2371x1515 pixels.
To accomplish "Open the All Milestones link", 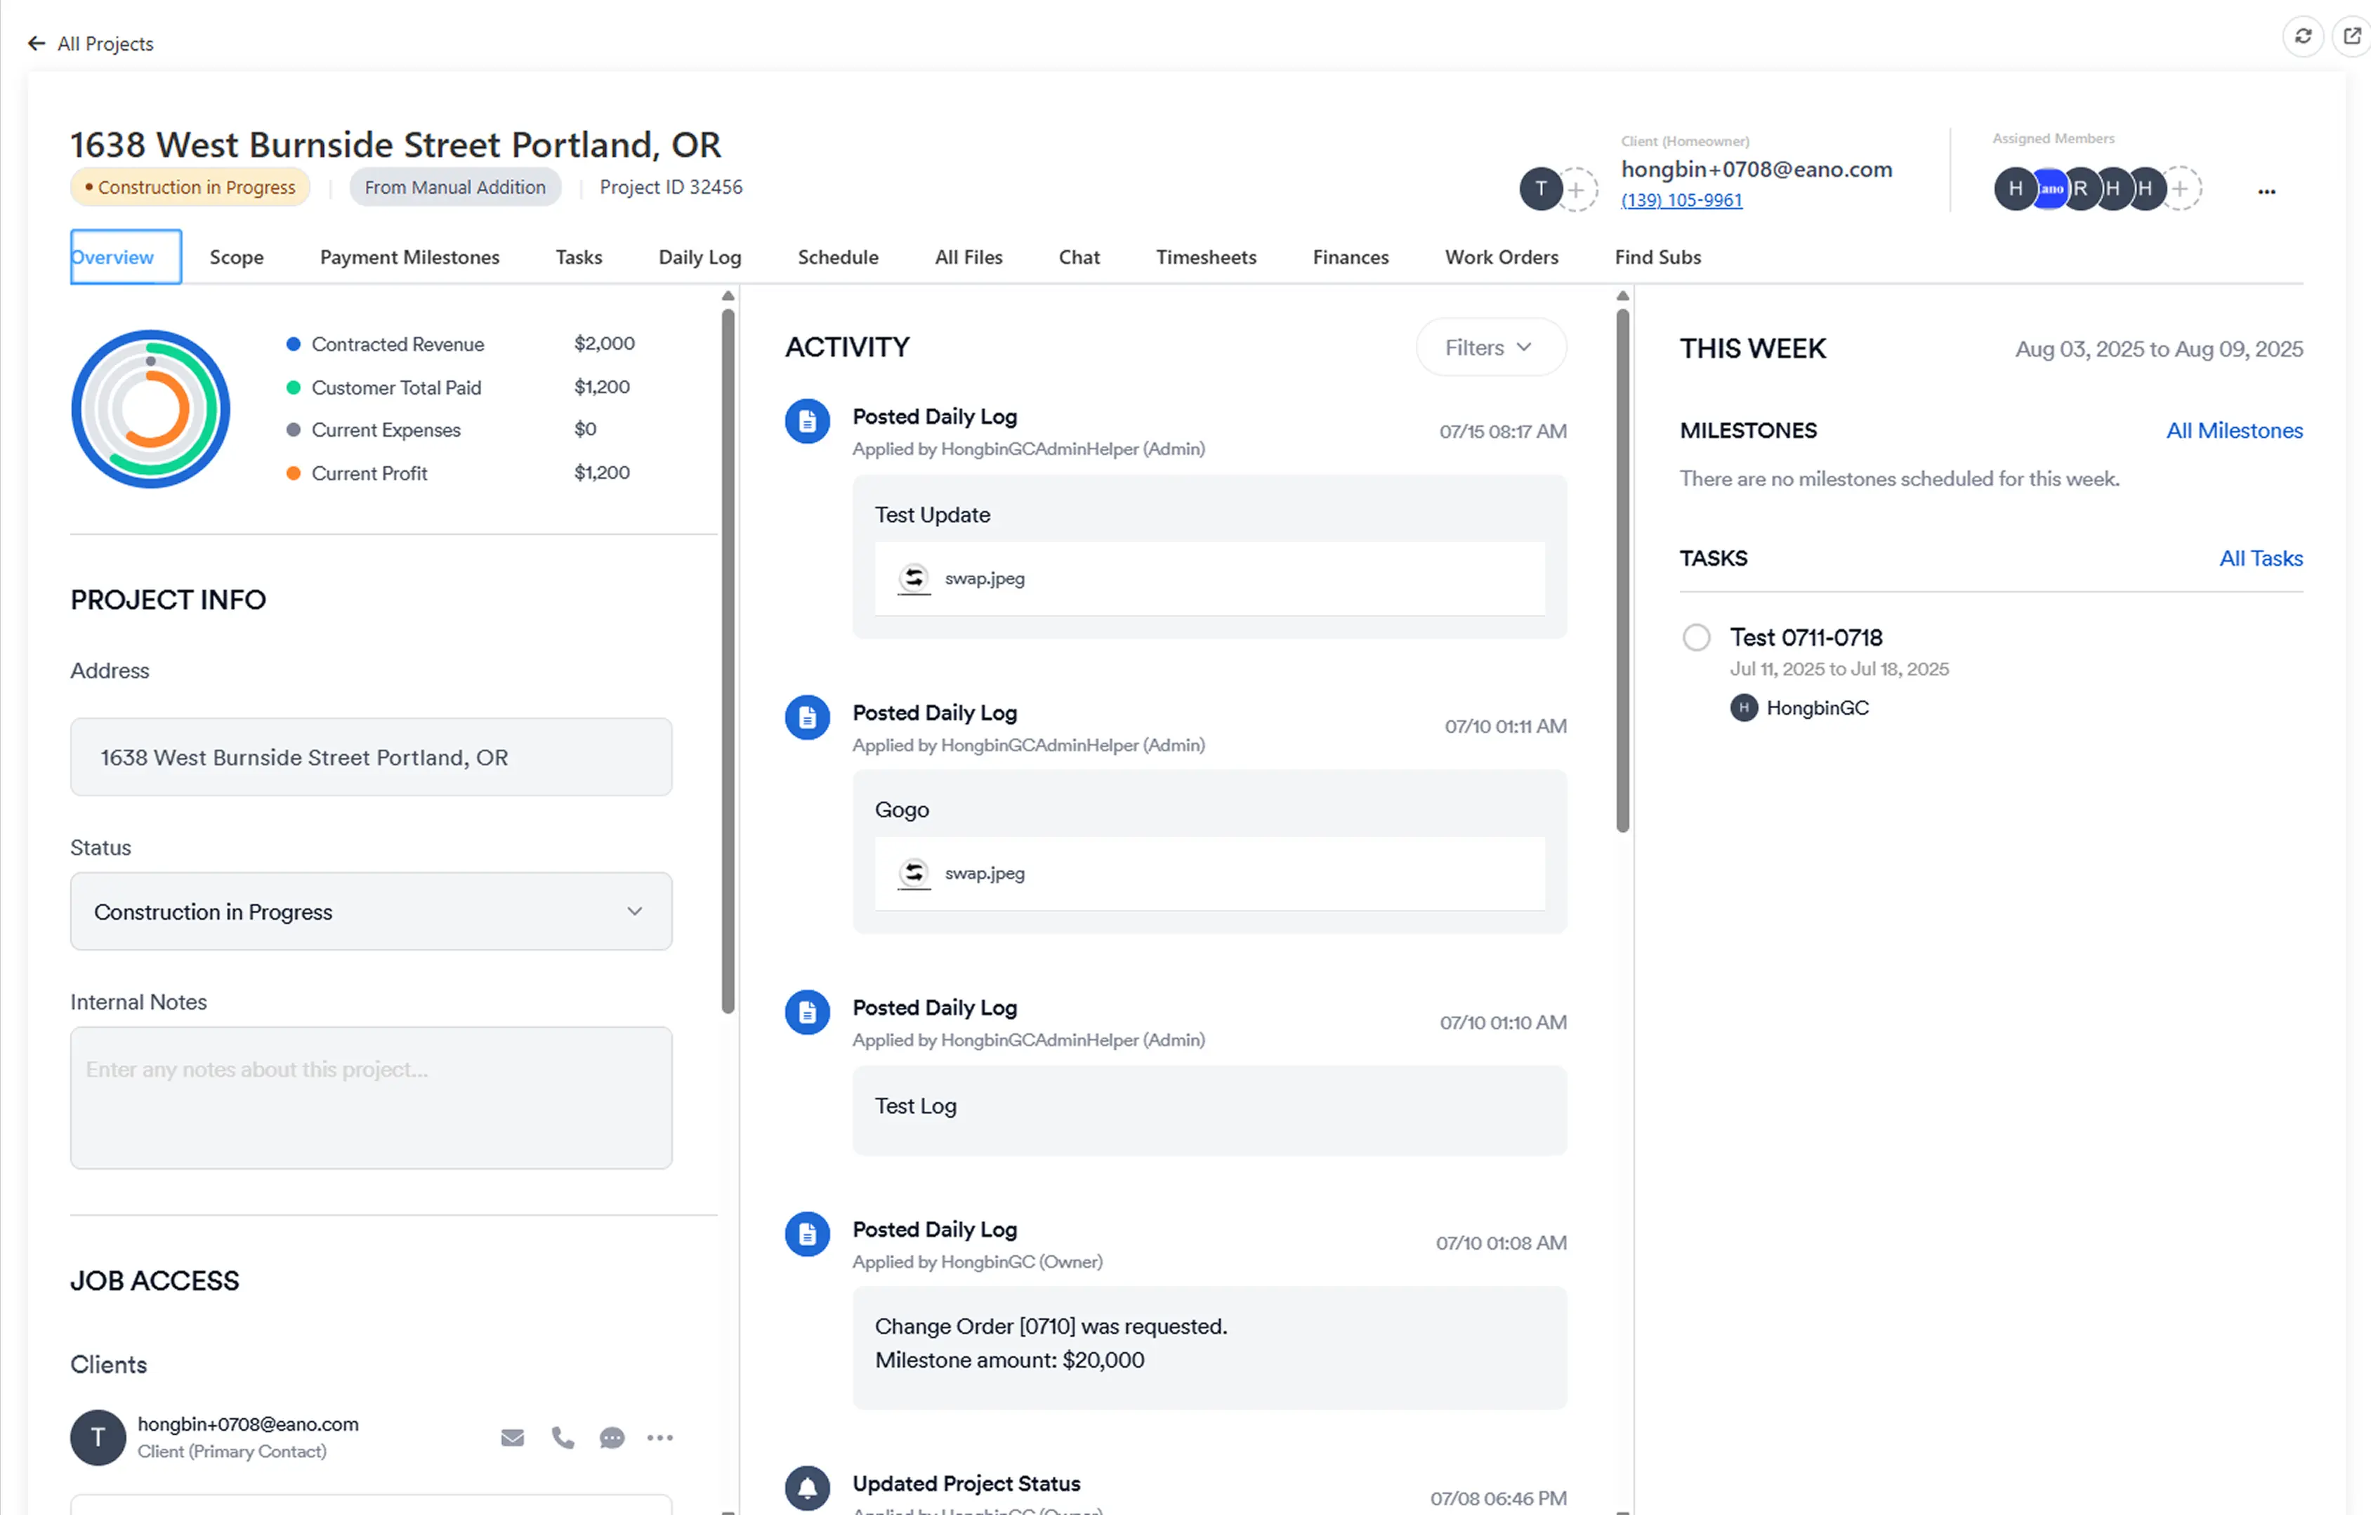I will coord(2233,430).
